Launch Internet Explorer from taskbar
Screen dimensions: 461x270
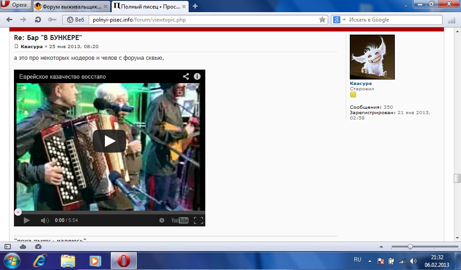[x=40, y=261]
